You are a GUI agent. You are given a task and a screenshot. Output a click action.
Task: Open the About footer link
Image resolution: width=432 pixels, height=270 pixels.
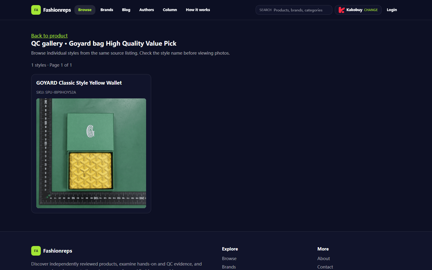pyautogui.click(x=323, y=259)
